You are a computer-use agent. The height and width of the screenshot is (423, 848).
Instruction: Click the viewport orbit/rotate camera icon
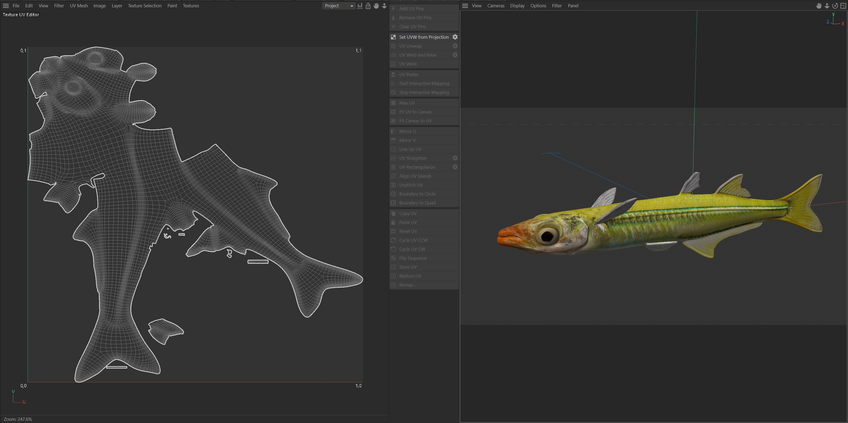(835, 6)
